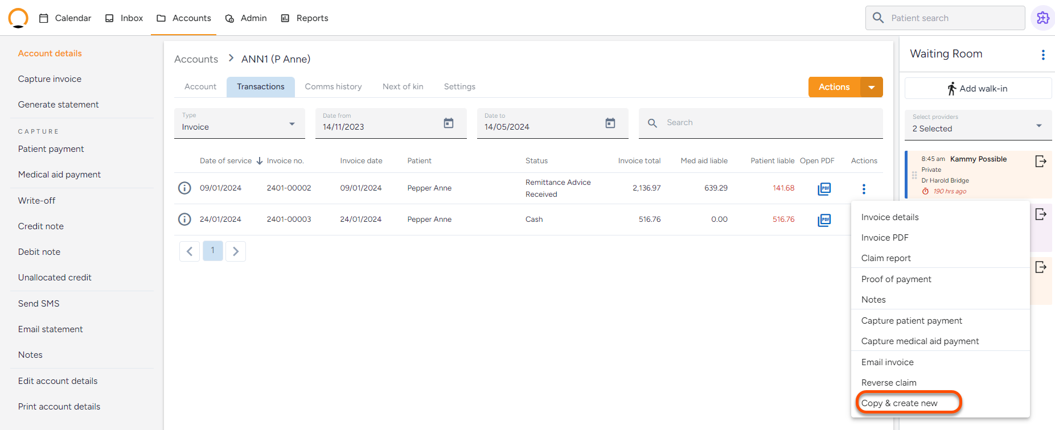Click the AI assistant icon beside patient search

[1042, 18]
